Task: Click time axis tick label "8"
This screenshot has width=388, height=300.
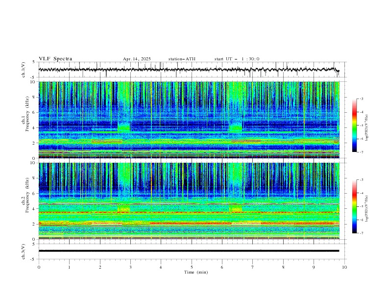Action: coord(283,267)
